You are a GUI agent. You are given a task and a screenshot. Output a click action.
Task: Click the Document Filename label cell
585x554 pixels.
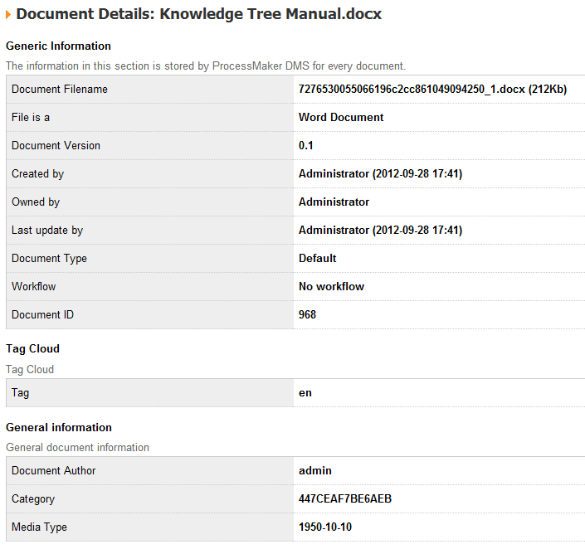60,89
